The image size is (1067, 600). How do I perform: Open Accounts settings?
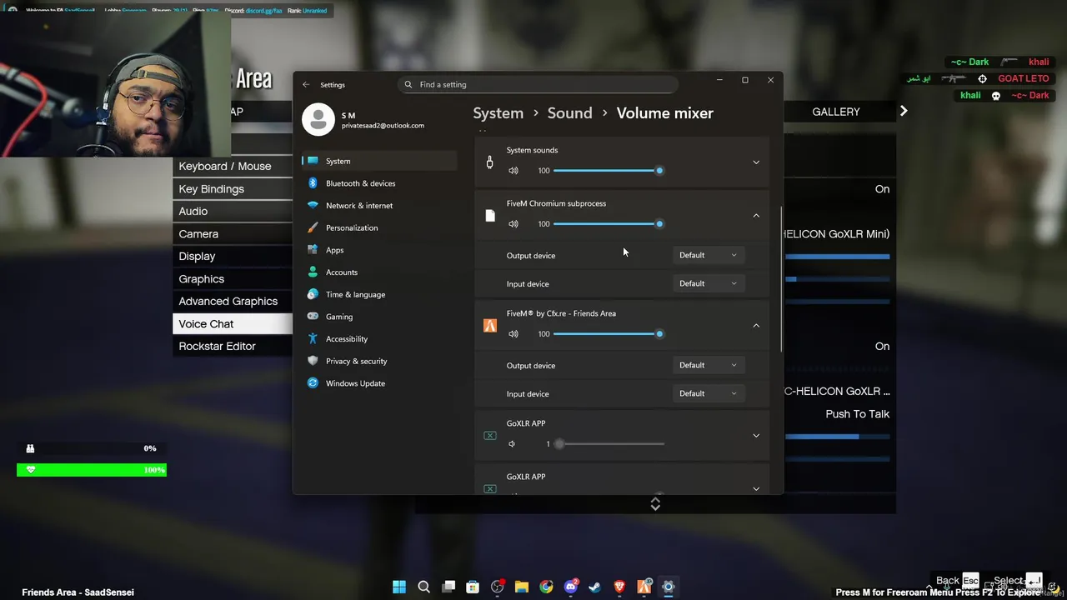(379, 272)
